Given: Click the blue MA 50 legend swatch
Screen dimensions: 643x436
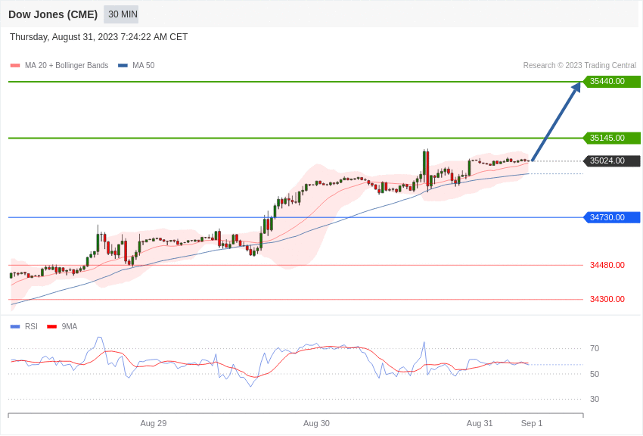Looking at the screenshot, I should [x=123, y=65].
